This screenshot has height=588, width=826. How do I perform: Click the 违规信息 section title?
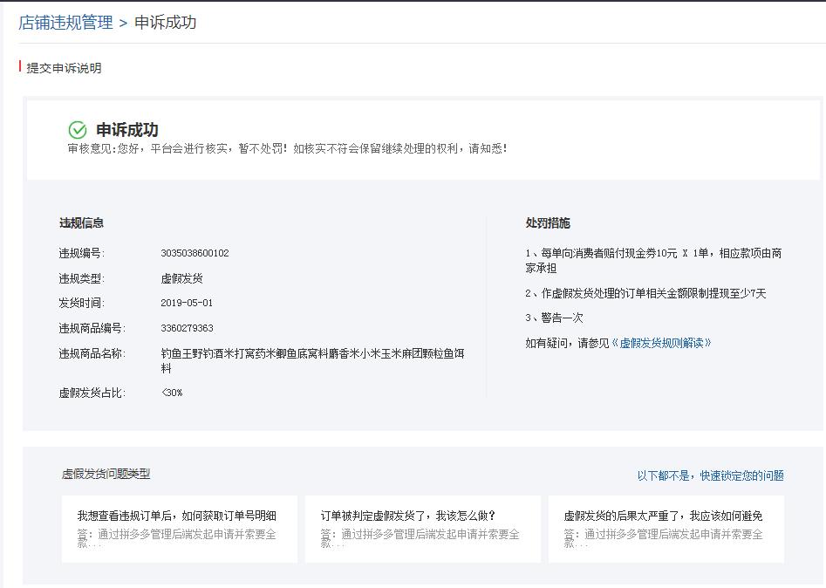(84, 222)
